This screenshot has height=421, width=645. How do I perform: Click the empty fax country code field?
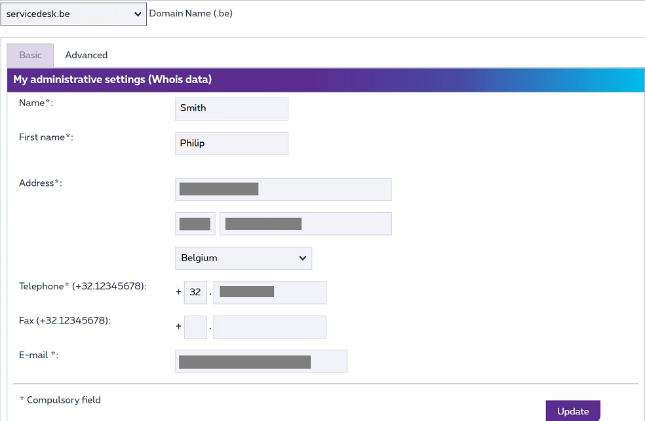(195, 327)
